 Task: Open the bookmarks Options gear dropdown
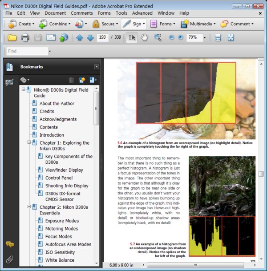click(24, 80)
